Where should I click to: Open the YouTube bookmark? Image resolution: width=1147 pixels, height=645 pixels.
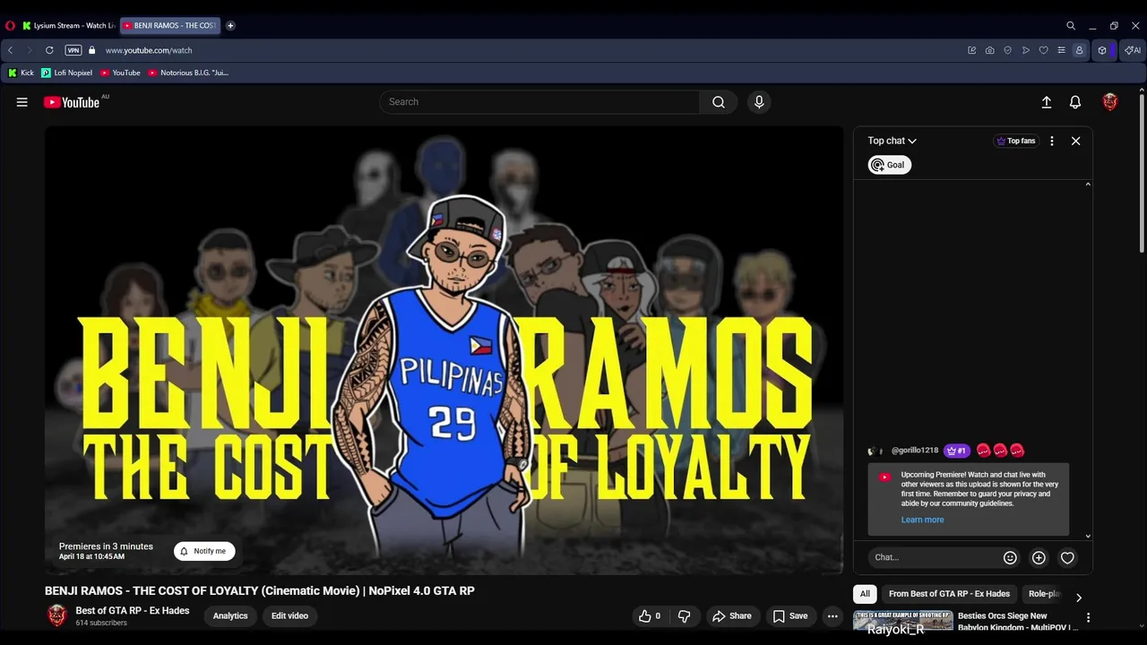click(x=120, y=73)
